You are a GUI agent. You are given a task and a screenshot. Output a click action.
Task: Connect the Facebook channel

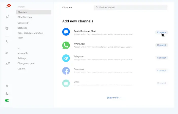[162, 70]
